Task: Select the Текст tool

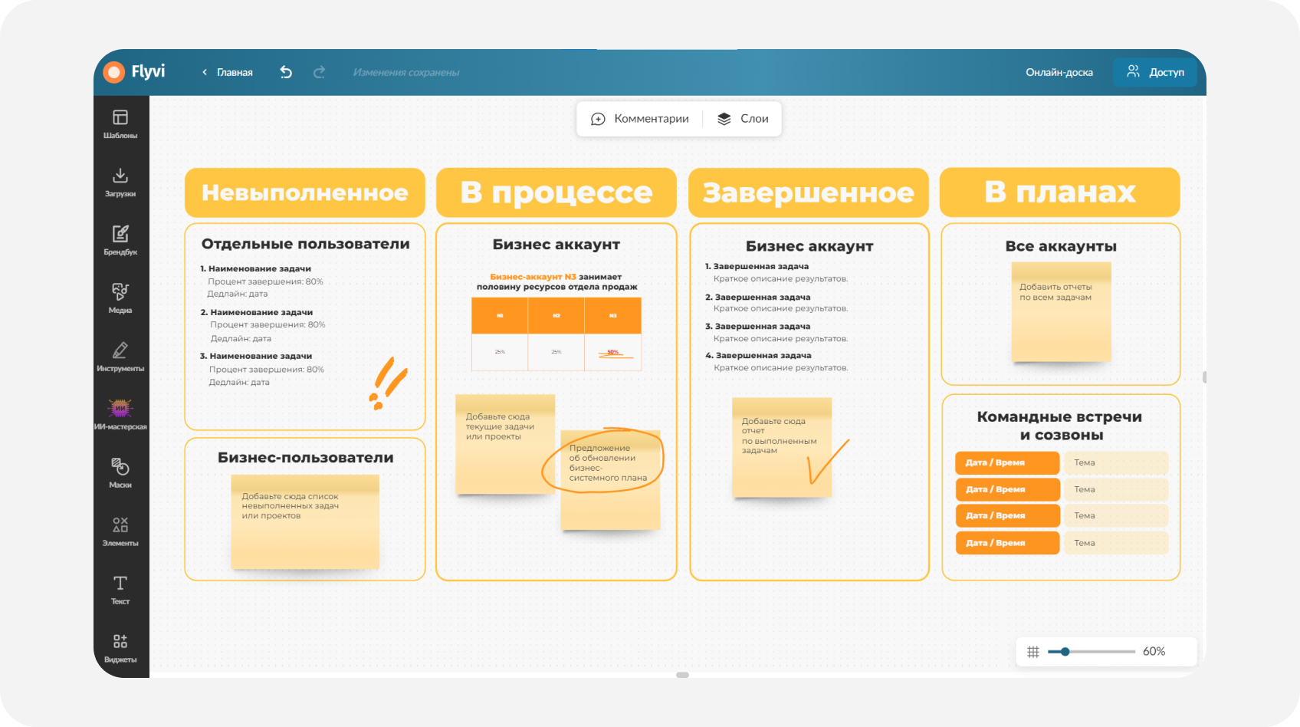Action: 120,590
